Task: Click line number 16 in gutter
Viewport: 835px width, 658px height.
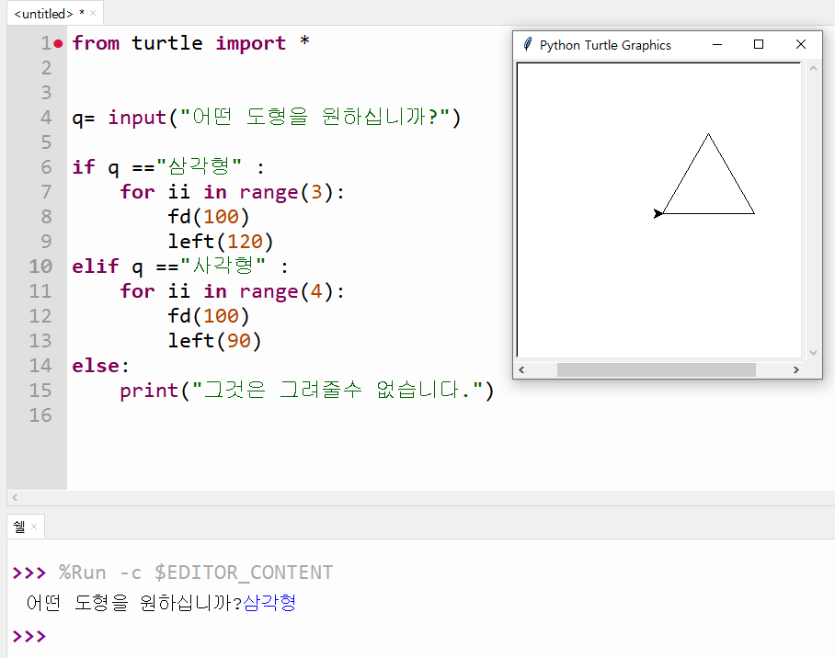Action: coord(40,415)
